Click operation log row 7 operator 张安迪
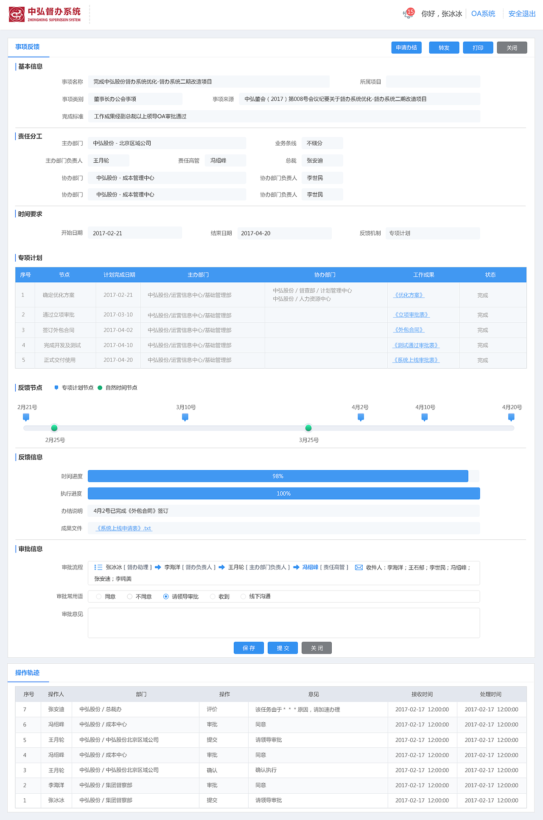The image size is (543, 820). click(x=56, y=709)
